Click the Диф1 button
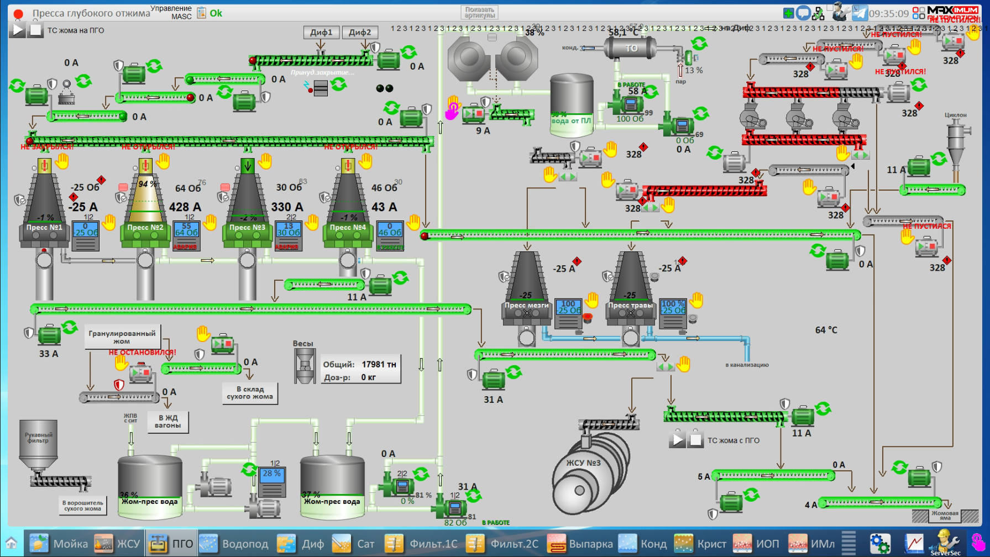 coord(321,33)
